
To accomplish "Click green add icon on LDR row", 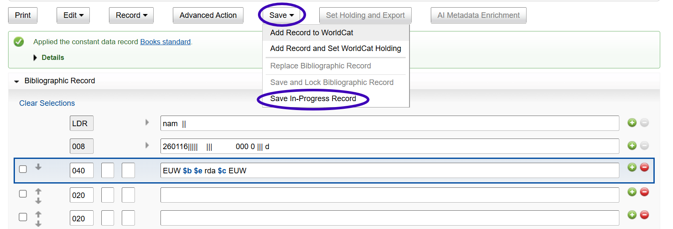I will (632, 123).
